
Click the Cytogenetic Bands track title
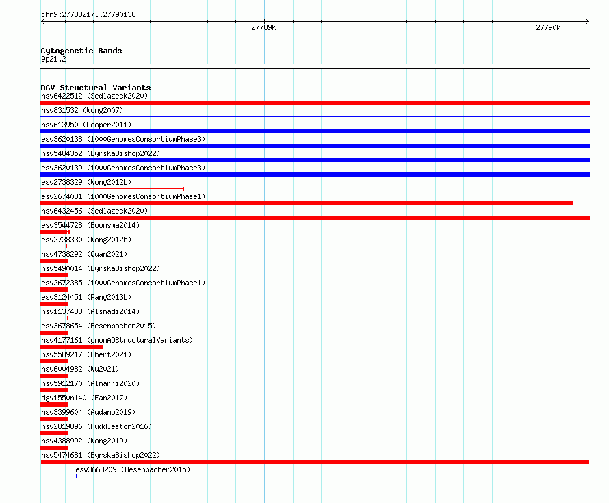click(x=81, y=51)
